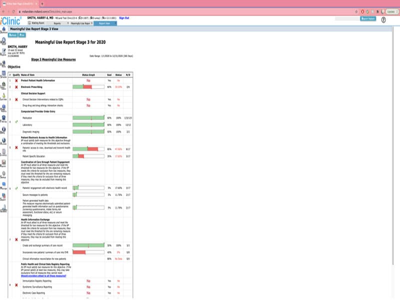
Task: Open the Billing icon in sidebar
Action: tap(3, 130)
